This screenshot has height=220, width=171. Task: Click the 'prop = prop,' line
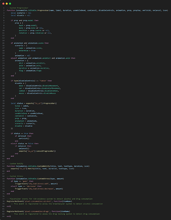(21, 118)
